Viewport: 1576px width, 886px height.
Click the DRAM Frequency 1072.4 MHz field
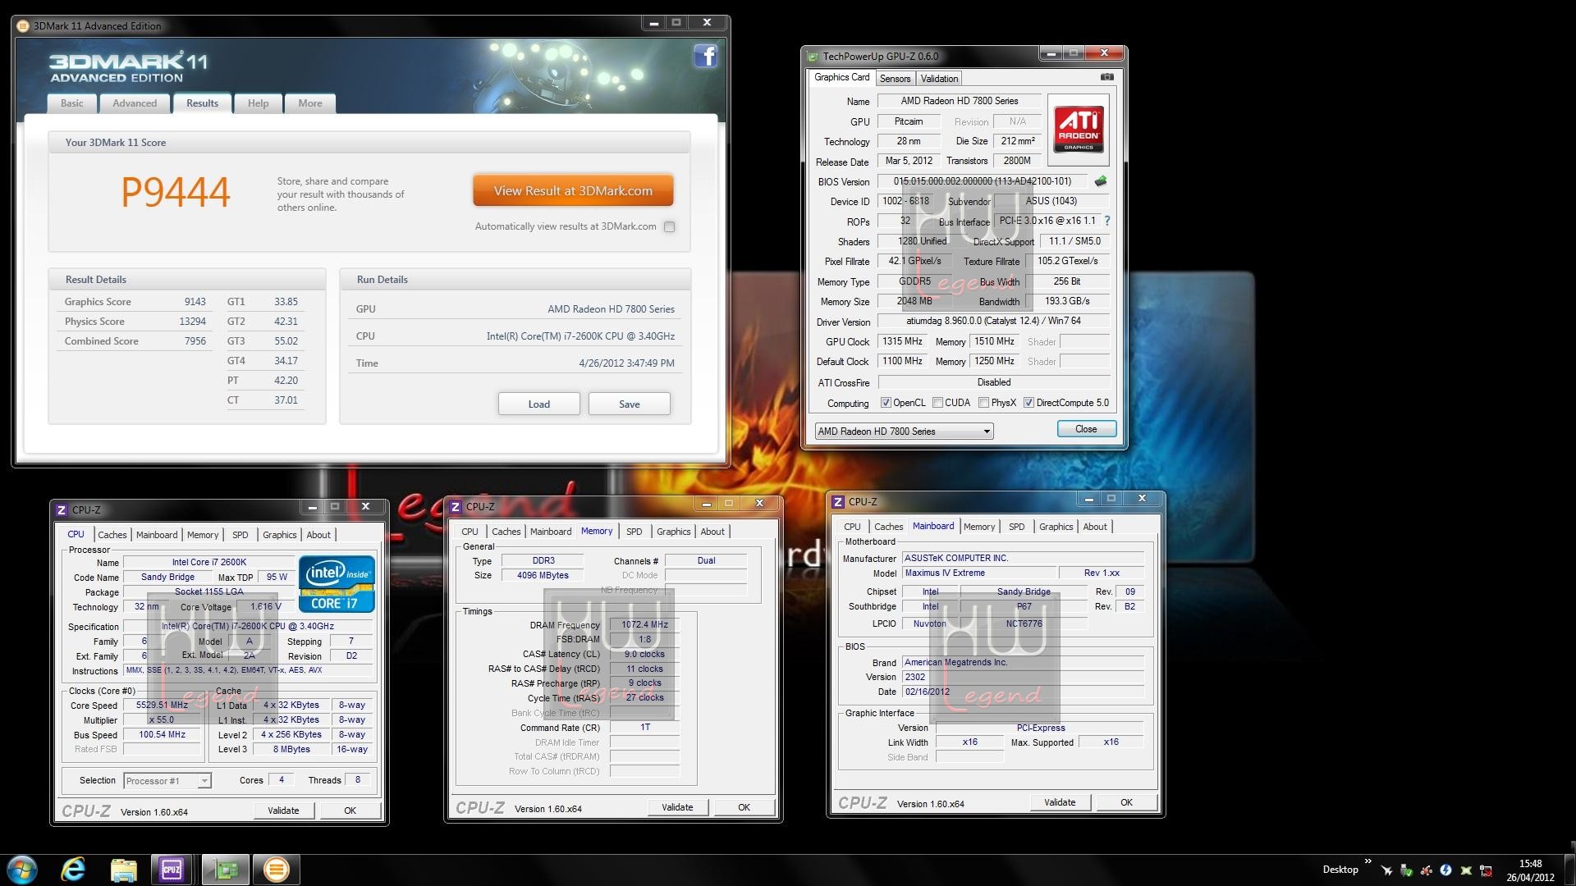click(644, 624)
